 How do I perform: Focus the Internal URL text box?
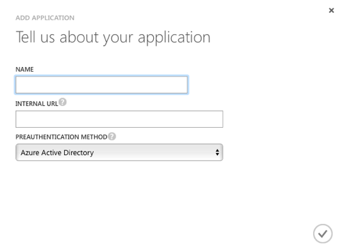click(119, 119)
